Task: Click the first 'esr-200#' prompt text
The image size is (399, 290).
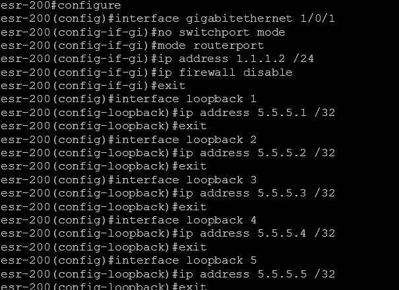Action: click(28, 5)
